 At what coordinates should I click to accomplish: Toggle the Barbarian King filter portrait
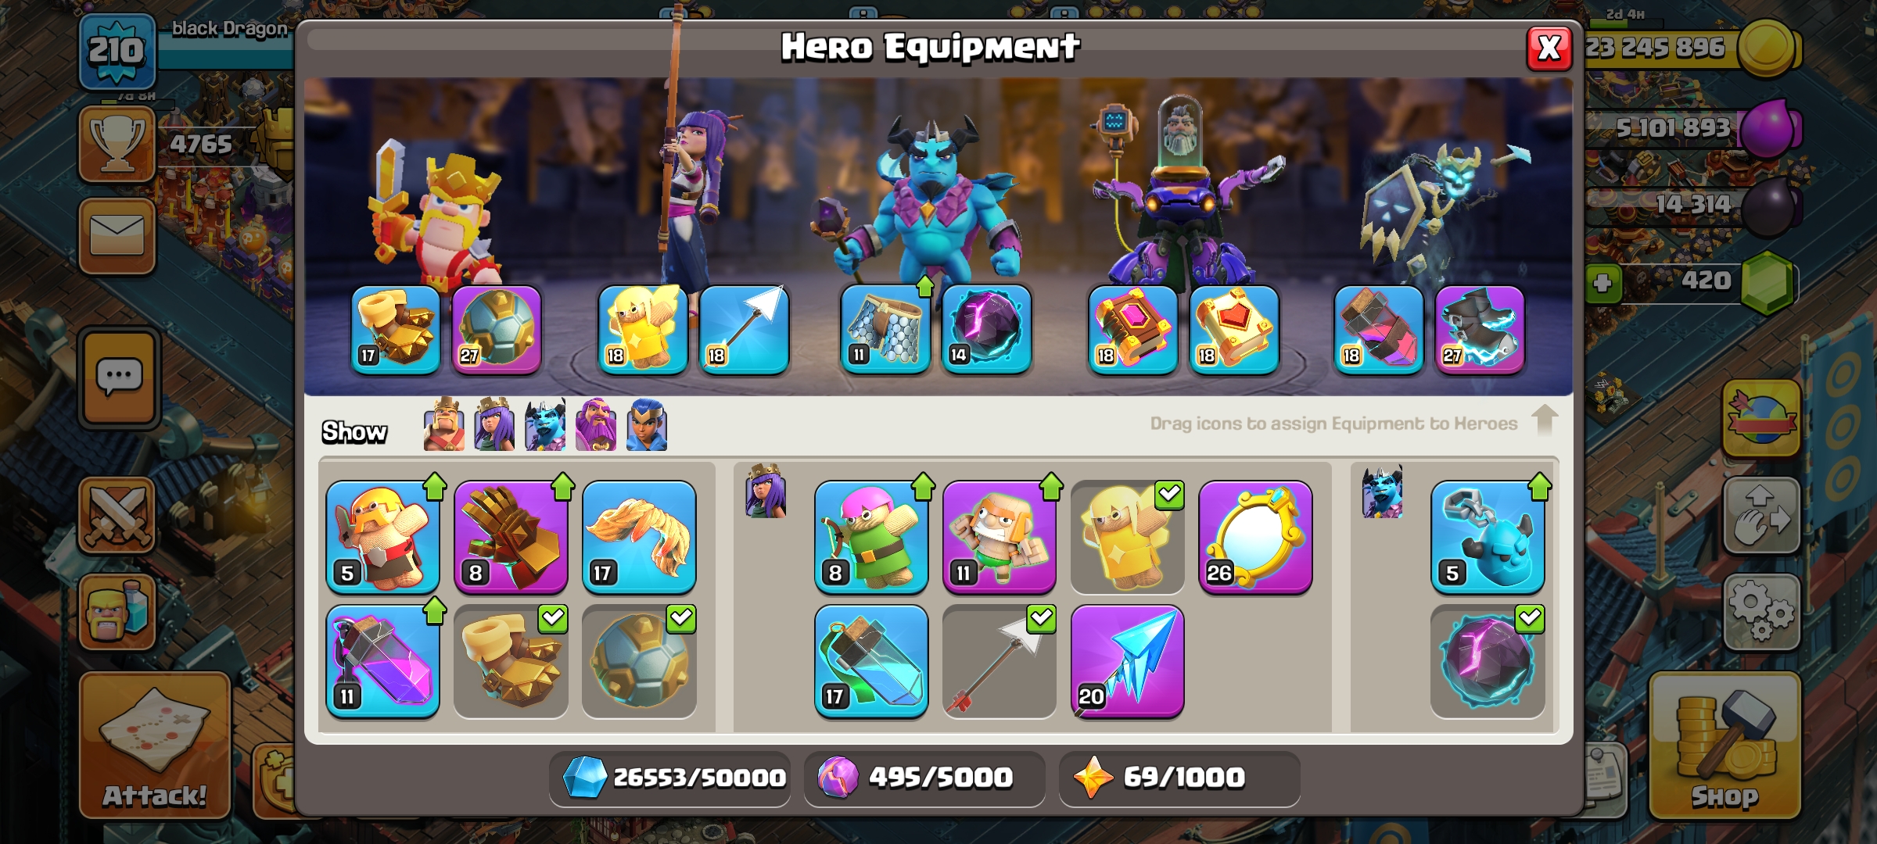click(x=443, y=425)
